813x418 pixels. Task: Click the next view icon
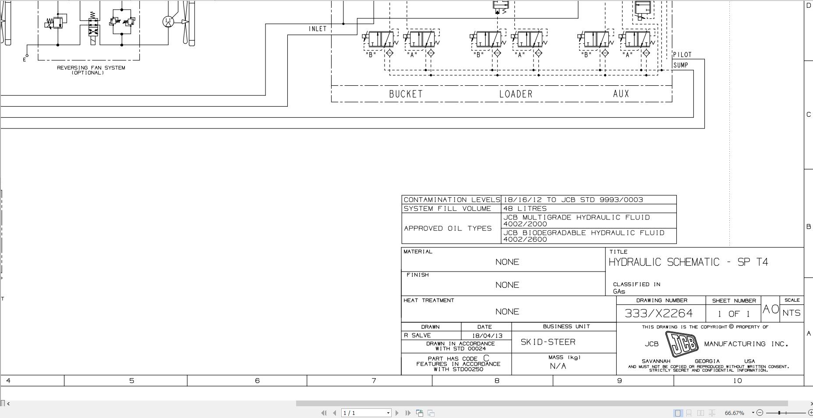431,413
